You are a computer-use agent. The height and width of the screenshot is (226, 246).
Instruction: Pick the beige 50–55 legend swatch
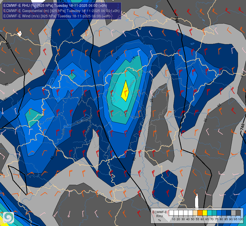coord(195,213)
